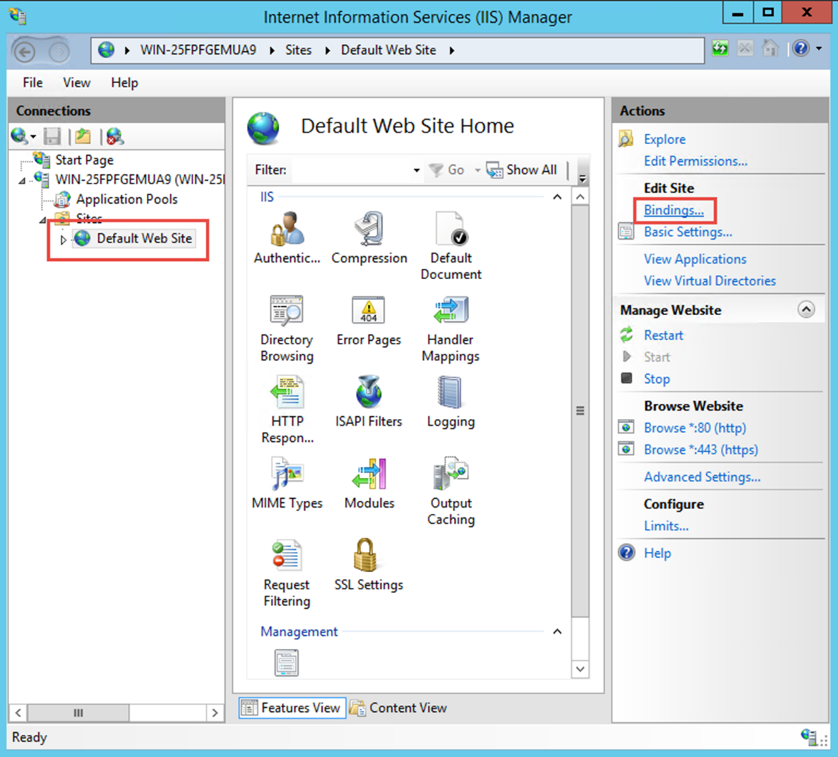Open the Handler Mappings feature

451,329
